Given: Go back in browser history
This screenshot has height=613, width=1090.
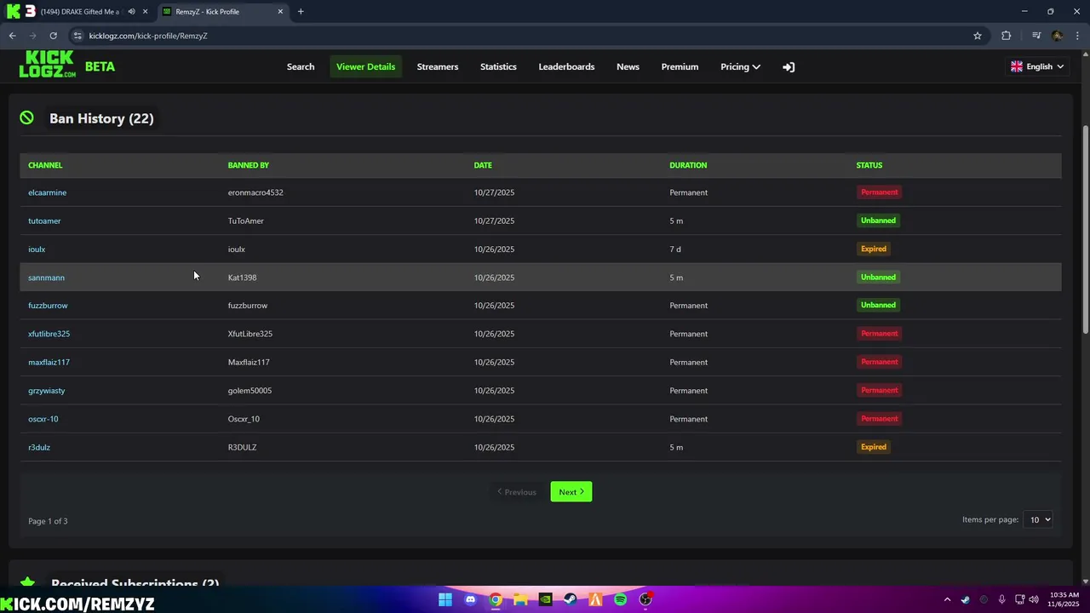Looking at the screenshot, I should pyautogui.click(x=12, y=36).
